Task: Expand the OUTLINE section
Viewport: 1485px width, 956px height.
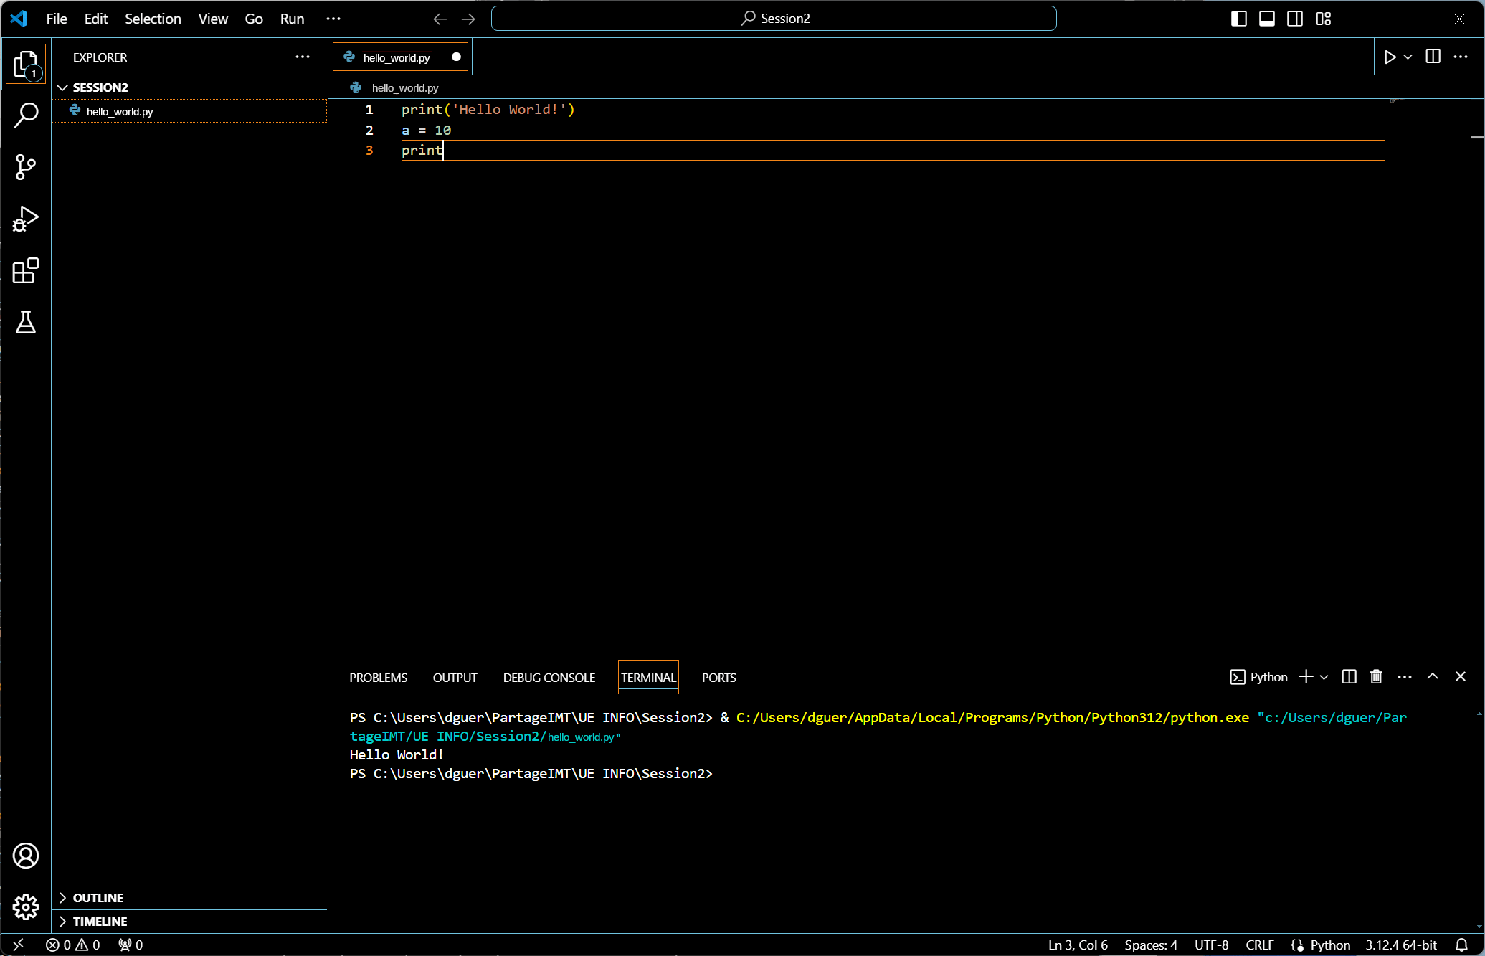Action: point(98,898)
